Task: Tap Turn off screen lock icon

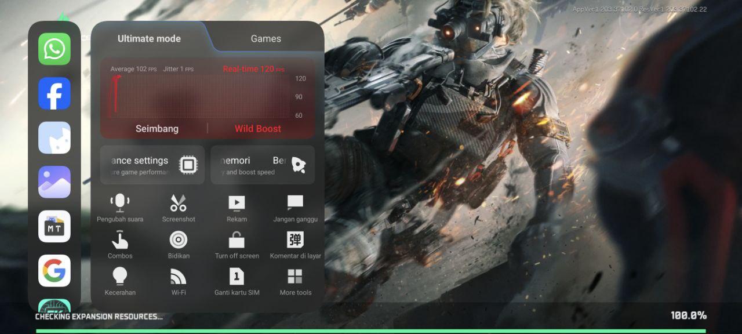Action: click(x=237, y=245)
